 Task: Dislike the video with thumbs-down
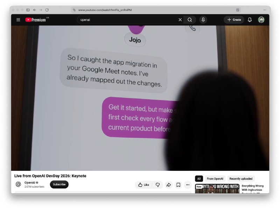point(158,185)
